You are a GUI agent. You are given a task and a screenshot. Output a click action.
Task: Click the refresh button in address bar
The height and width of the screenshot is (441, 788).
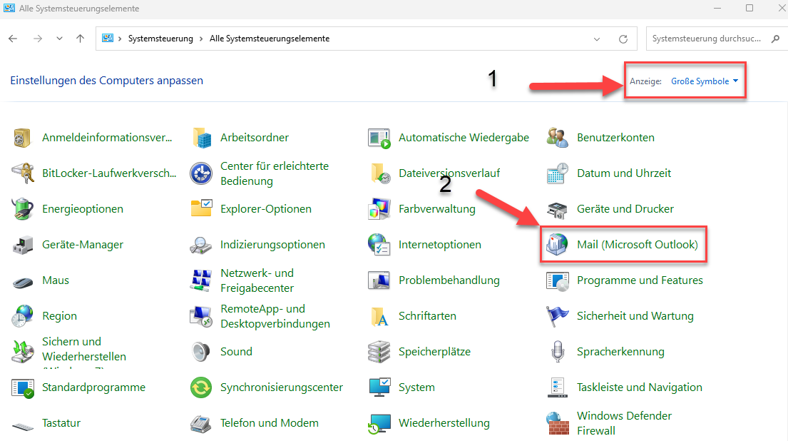click(x=623, y=39)
